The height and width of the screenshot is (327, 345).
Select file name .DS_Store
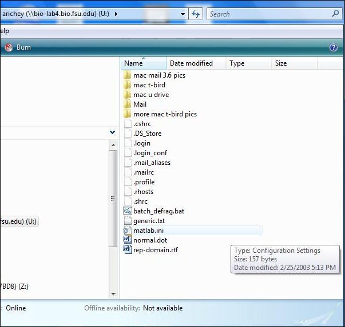(x=148, y=134)
